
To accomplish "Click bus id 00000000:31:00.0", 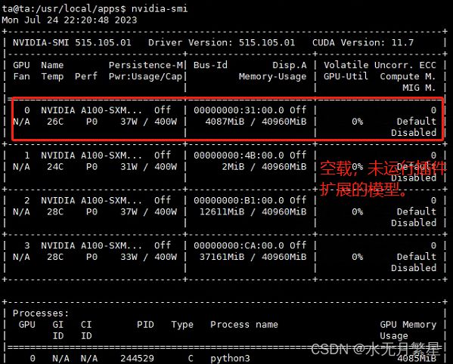I will [x=239, y=110].
